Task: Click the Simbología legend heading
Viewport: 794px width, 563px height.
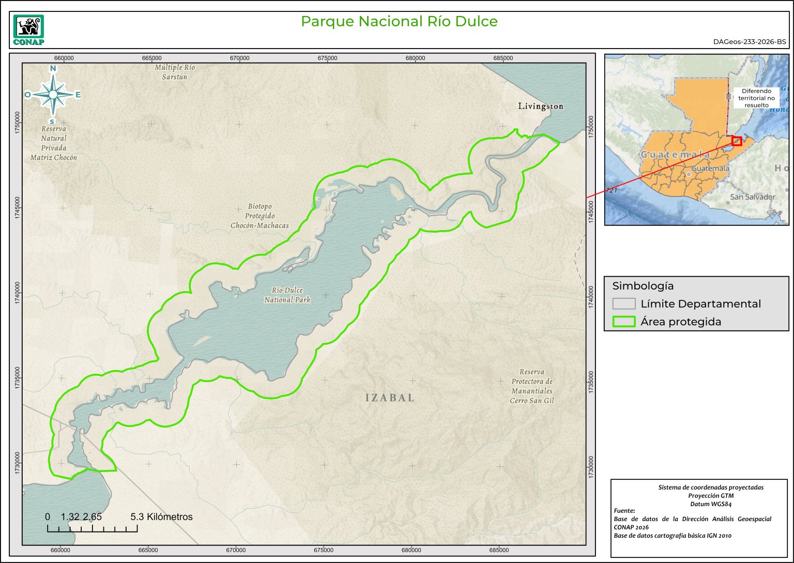Action: click(643, 286)
